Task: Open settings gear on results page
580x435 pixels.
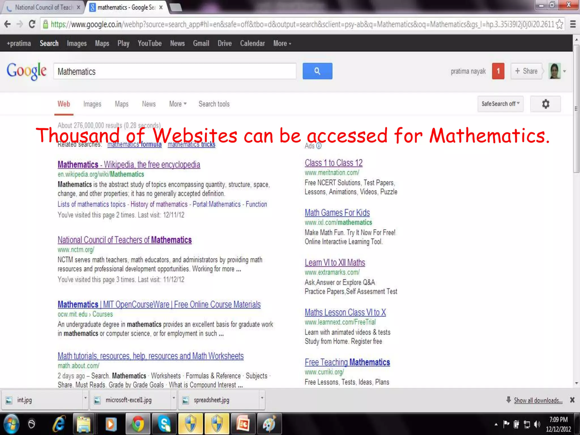Action: (545, 104)
